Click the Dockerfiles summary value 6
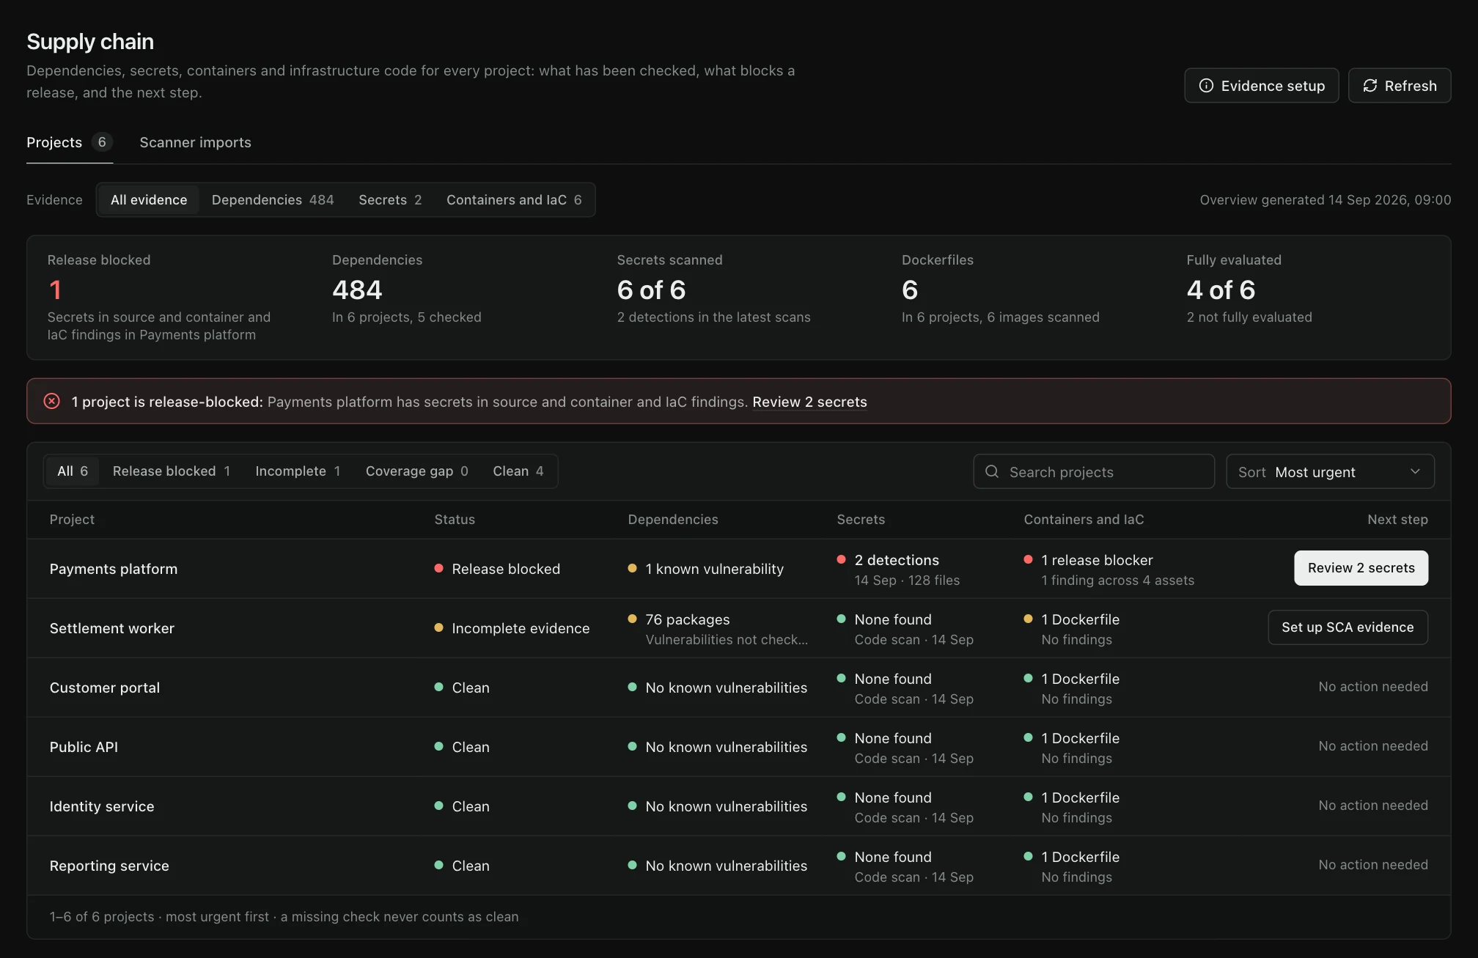 [x=910, y=290]
